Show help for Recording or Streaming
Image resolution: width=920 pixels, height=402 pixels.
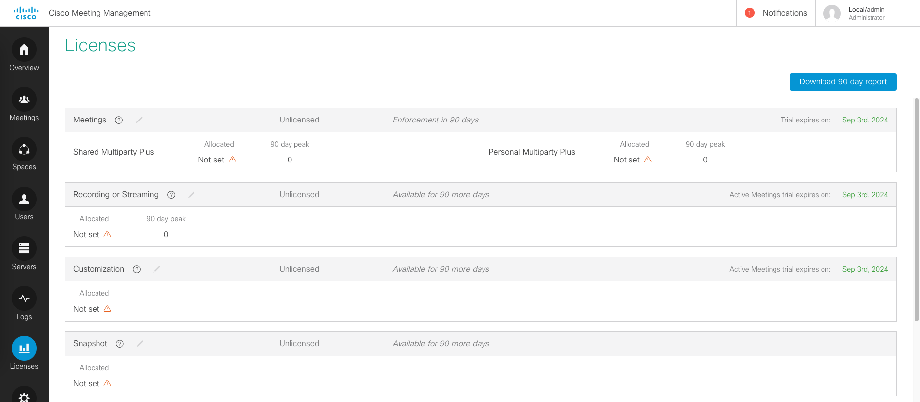(x=171, y=195)
